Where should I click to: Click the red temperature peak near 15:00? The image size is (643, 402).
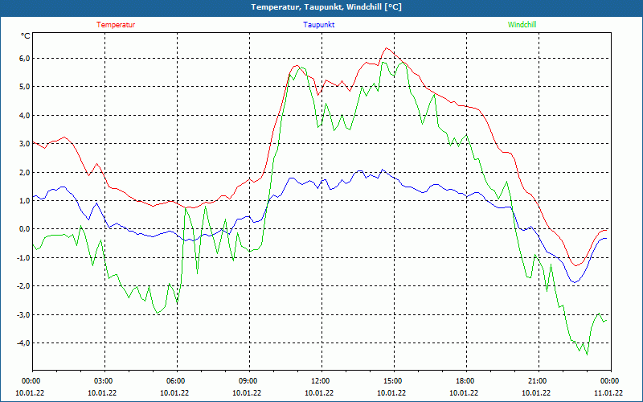tap(386, 48)
